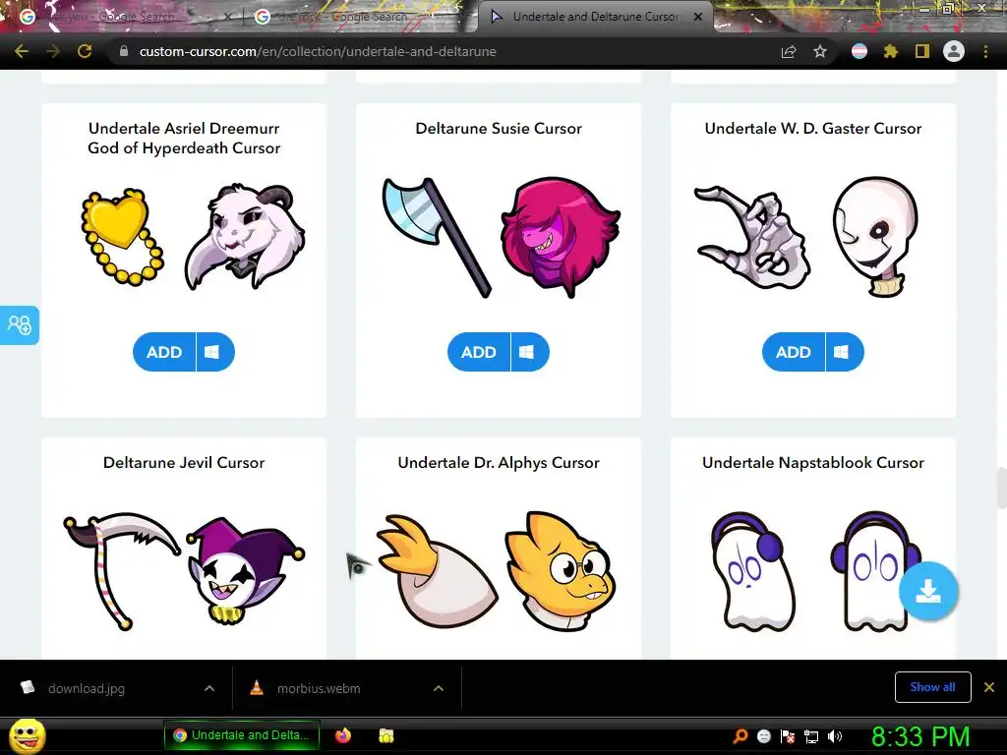Open network tray icon
1007x755 pixels.
811,736
